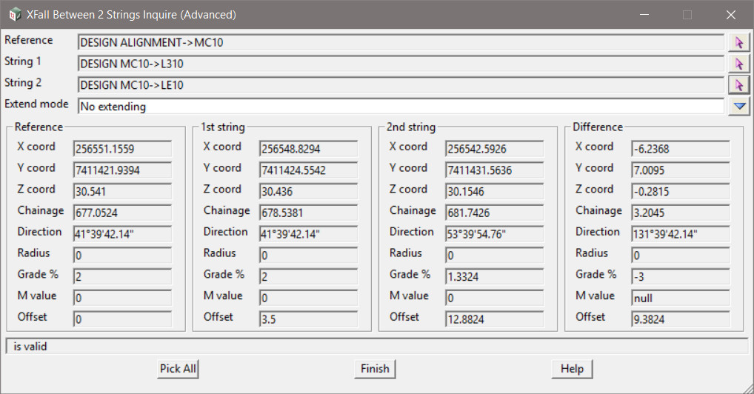Minimize the XFall Inquire window
This screenshot has width=754, height=394.
point(644,15)
